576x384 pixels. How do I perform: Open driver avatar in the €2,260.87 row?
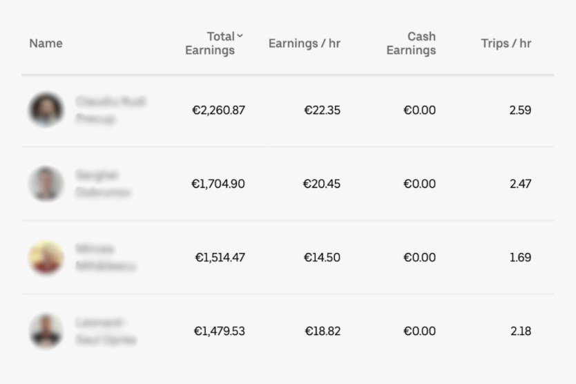pyautogui.click(x=46, y=110)
